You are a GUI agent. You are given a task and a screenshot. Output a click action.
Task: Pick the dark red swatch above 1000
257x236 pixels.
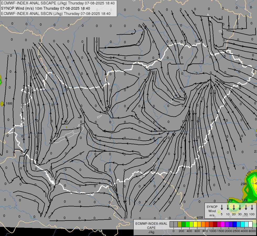click(215, 224)
